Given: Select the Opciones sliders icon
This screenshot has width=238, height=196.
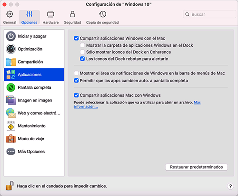Looking at the screenshot, I should (30, 14).
